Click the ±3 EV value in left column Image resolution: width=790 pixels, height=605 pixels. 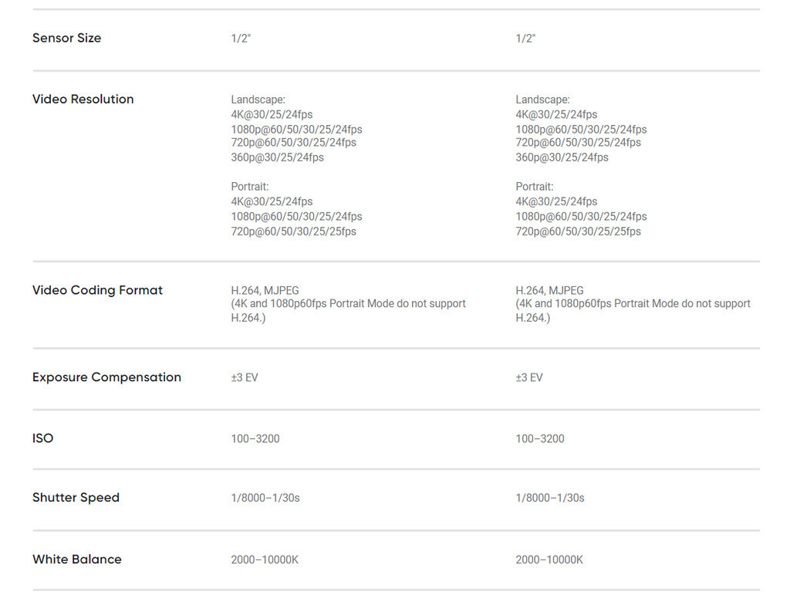tap(244, 378)
